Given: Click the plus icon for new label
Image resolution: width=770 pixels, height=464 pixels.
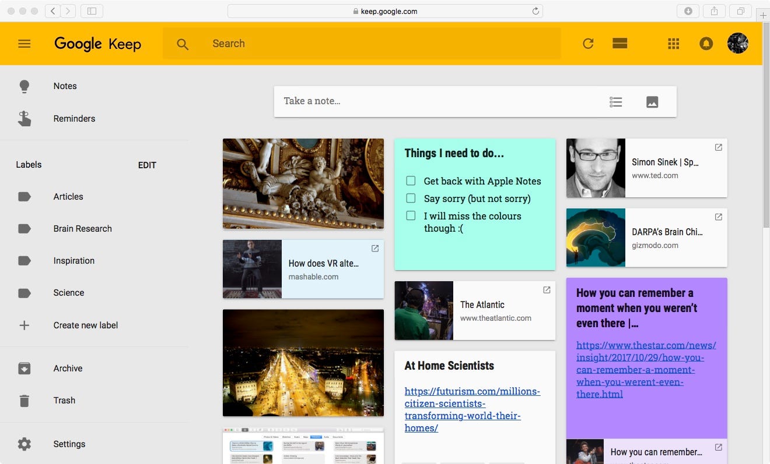Looking at the screenshot, I should (x=24, y=325).
